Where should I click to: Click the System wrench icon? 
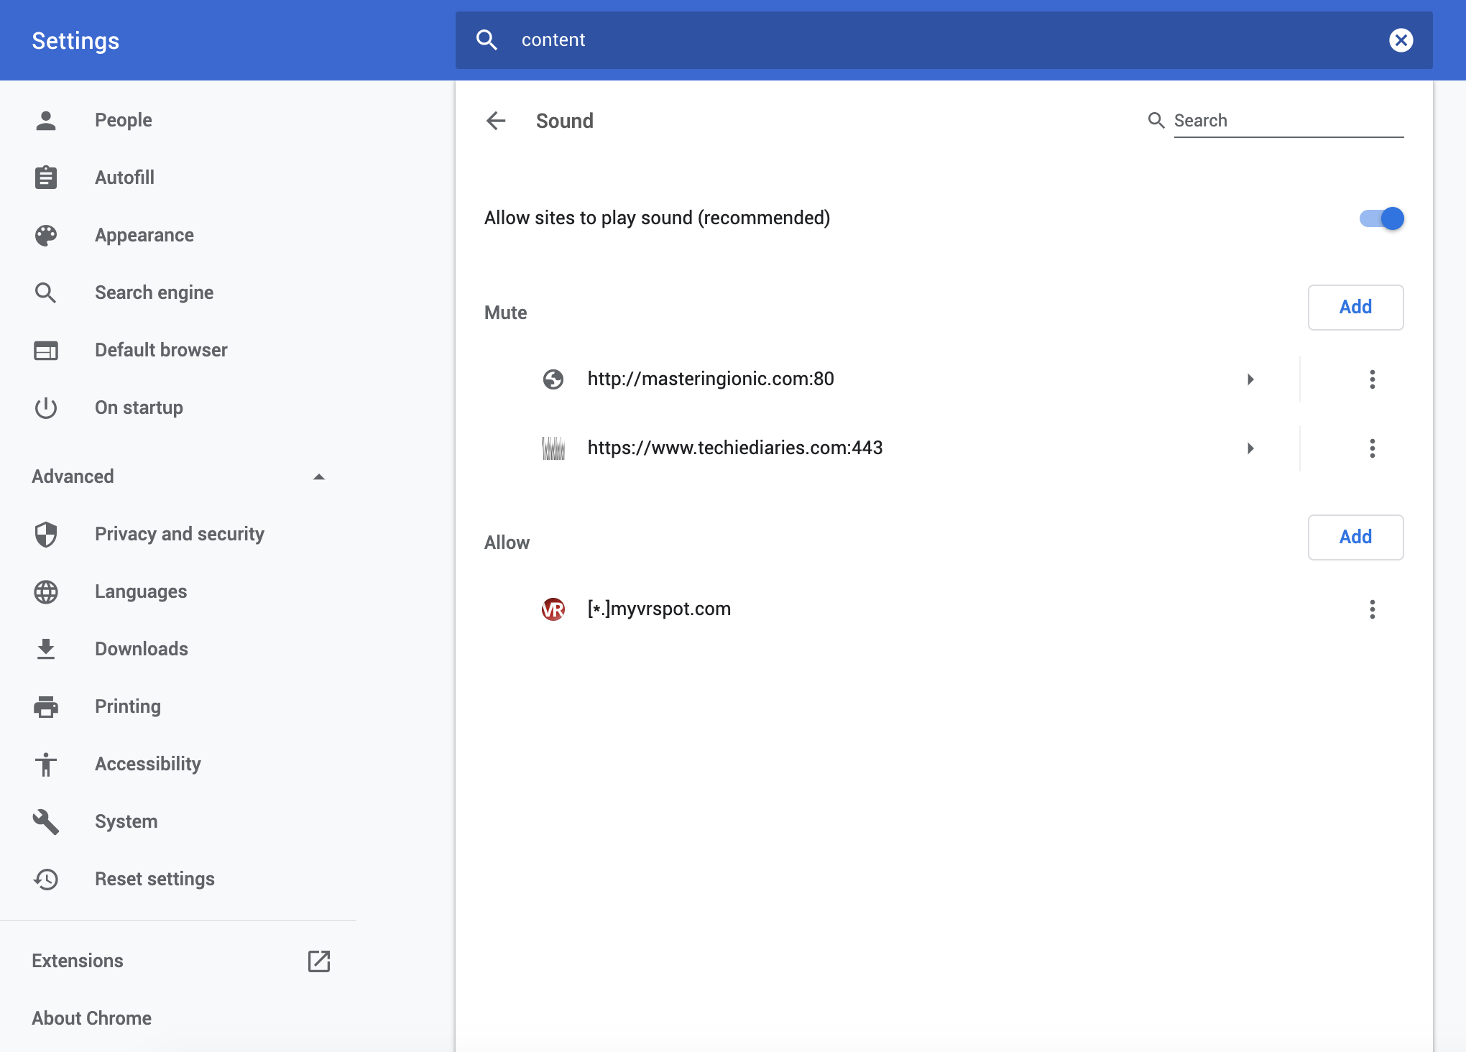(x=46, y=821)
